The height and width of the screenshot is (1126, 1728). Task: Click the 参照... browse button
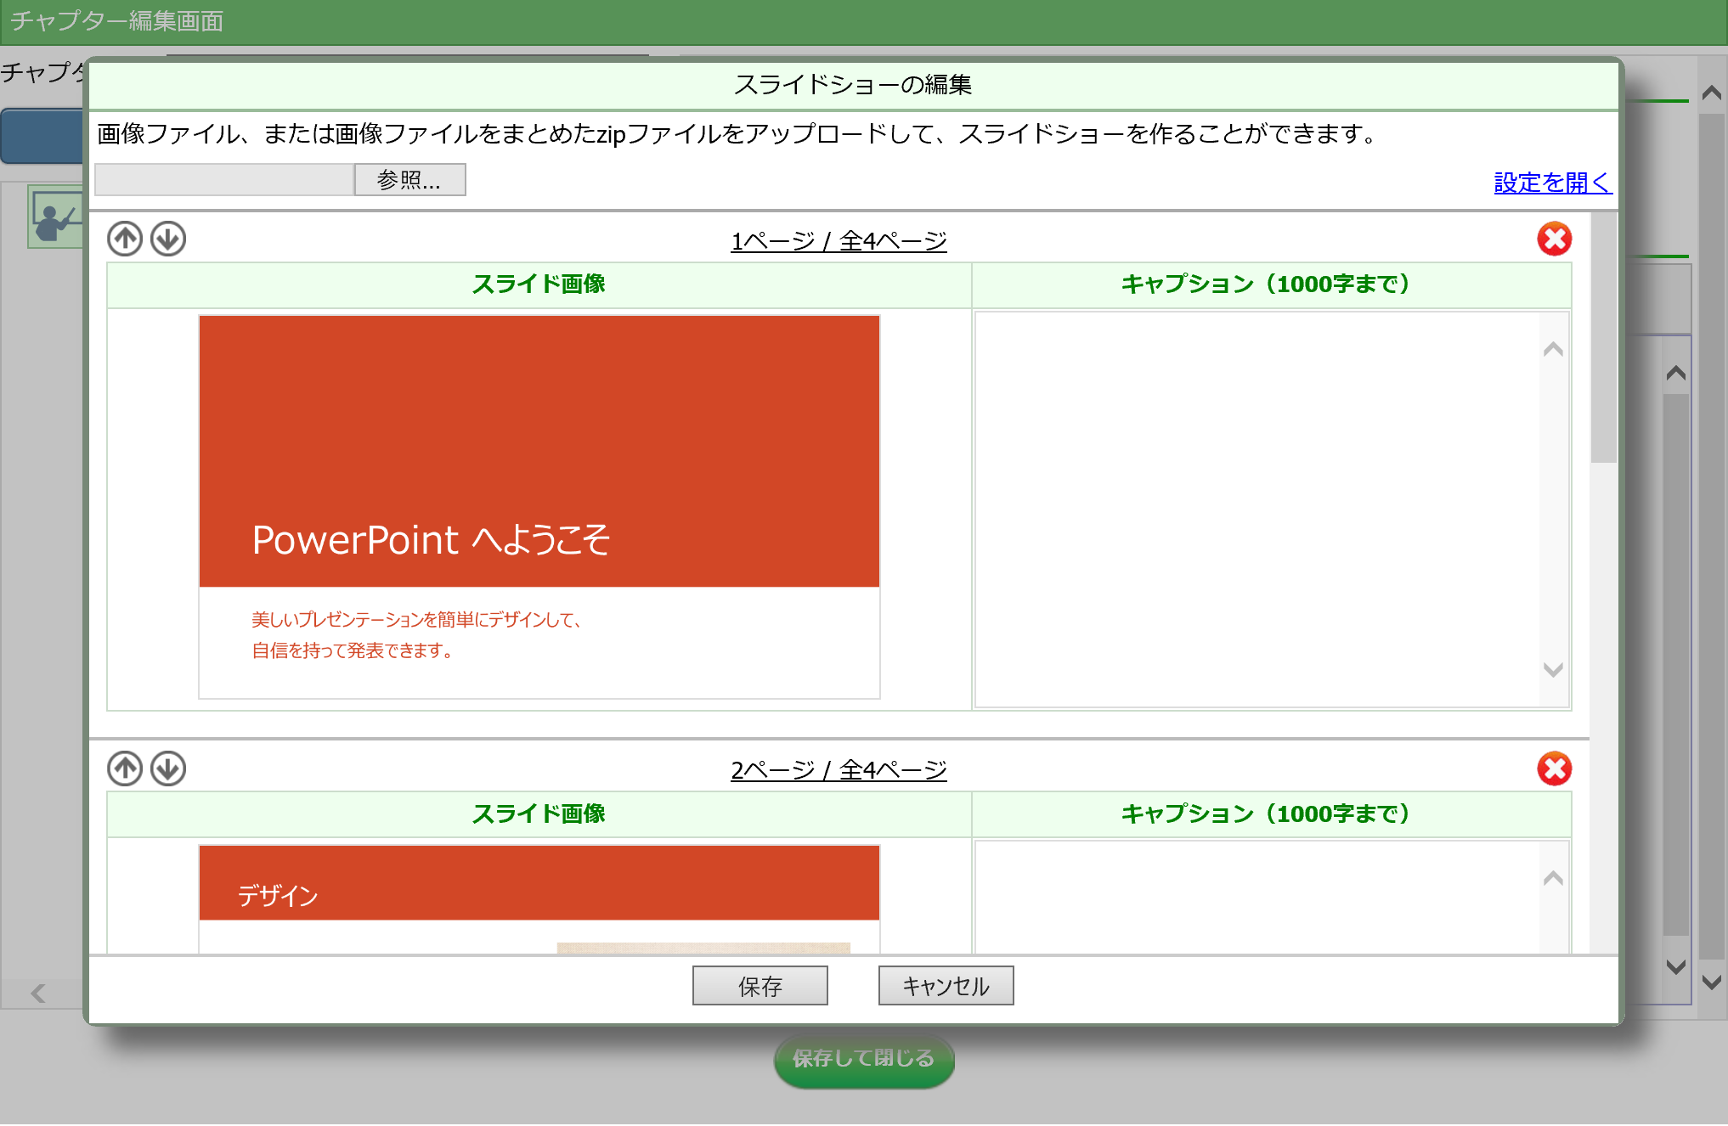[409, 180]
